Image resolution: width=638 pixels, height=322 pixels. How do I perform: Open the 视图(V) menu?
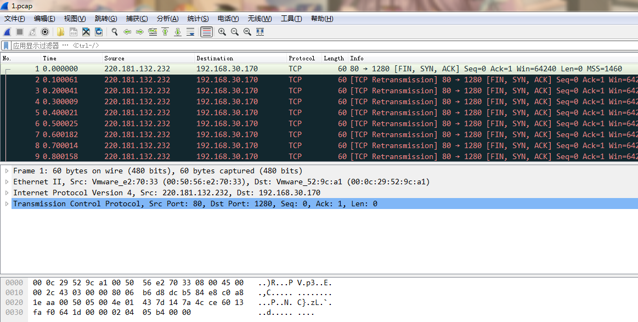(75, 18)
